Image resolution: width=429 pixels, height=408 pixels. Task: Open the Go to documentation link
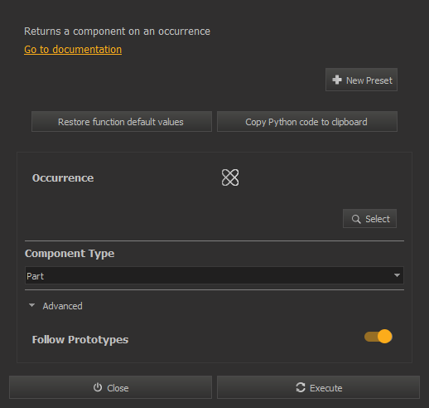pyautogui.click(x=73, y=50)
